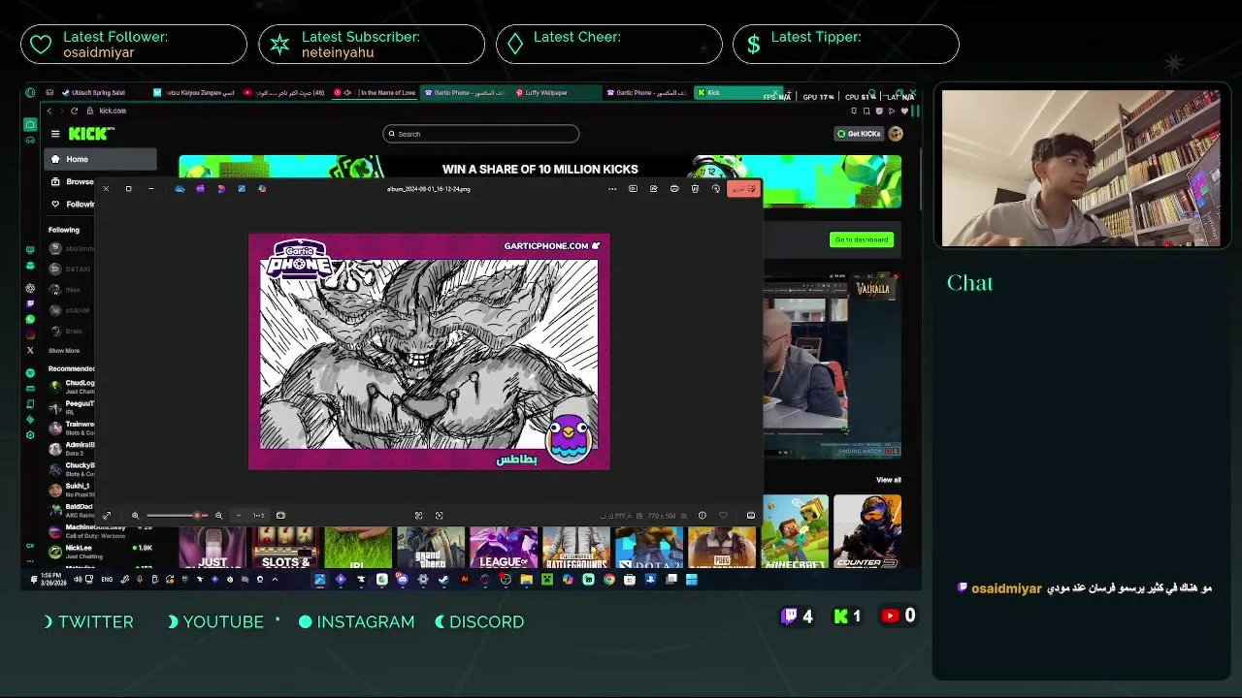Open Sukhi_1 recommended channel
The height and width of the screenshot is (698, 1242).
click(x=72, y=490)
